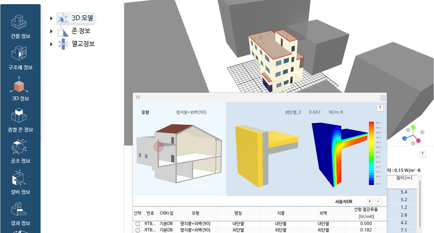This screenshot has height=233, width=434.
Task: Select the 존 정보 tree item
Action: 74,31
